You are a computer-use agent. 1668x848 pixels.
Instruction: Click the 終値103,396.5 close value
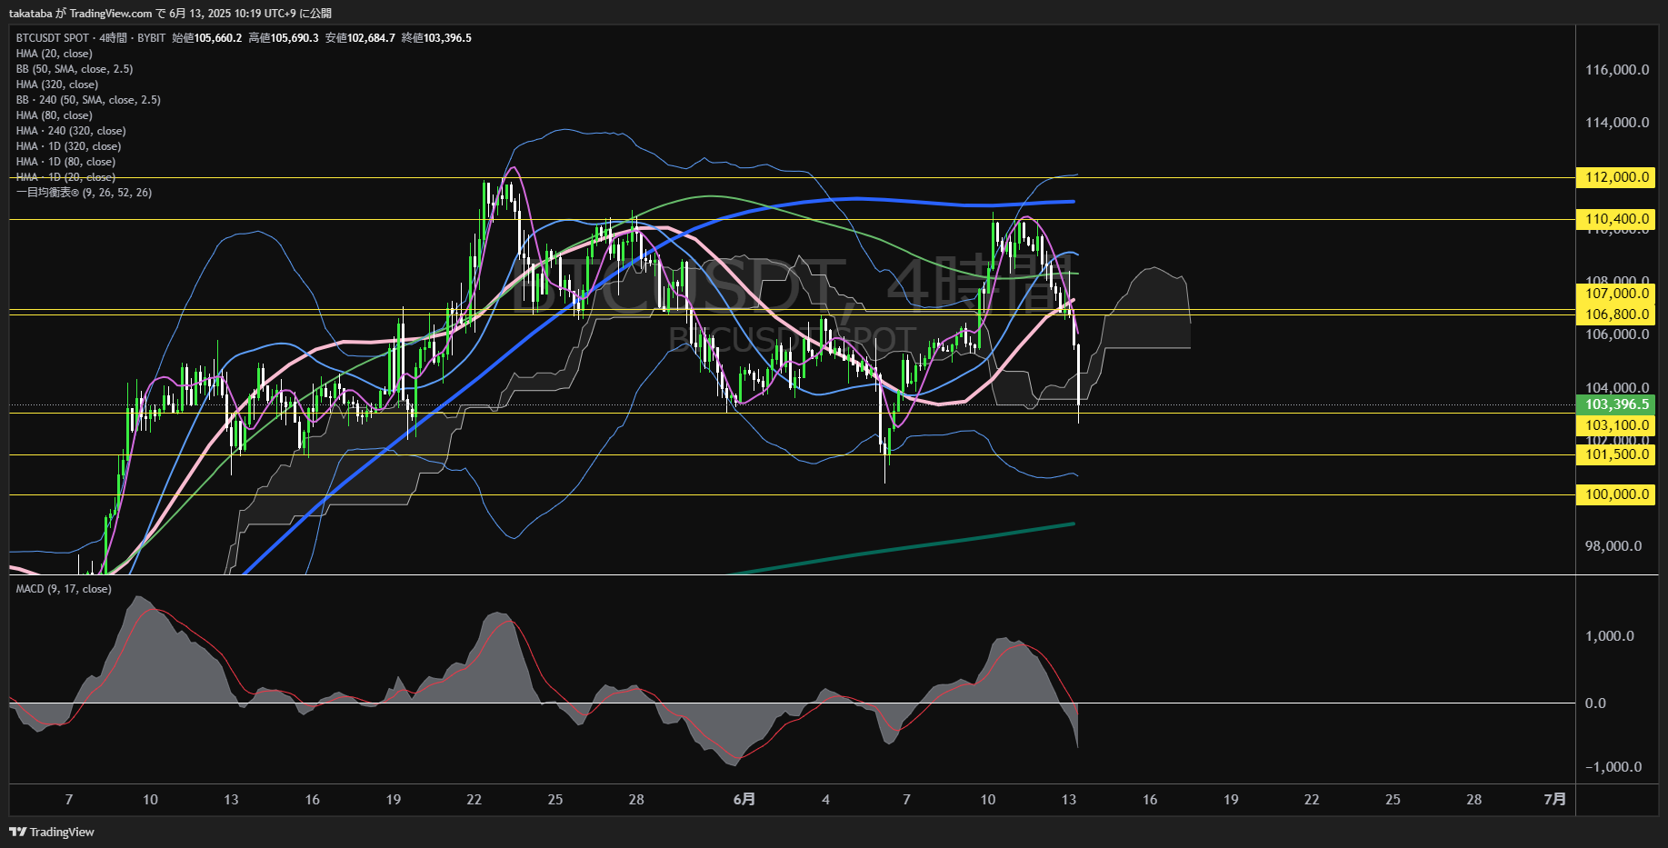point(436,38)
